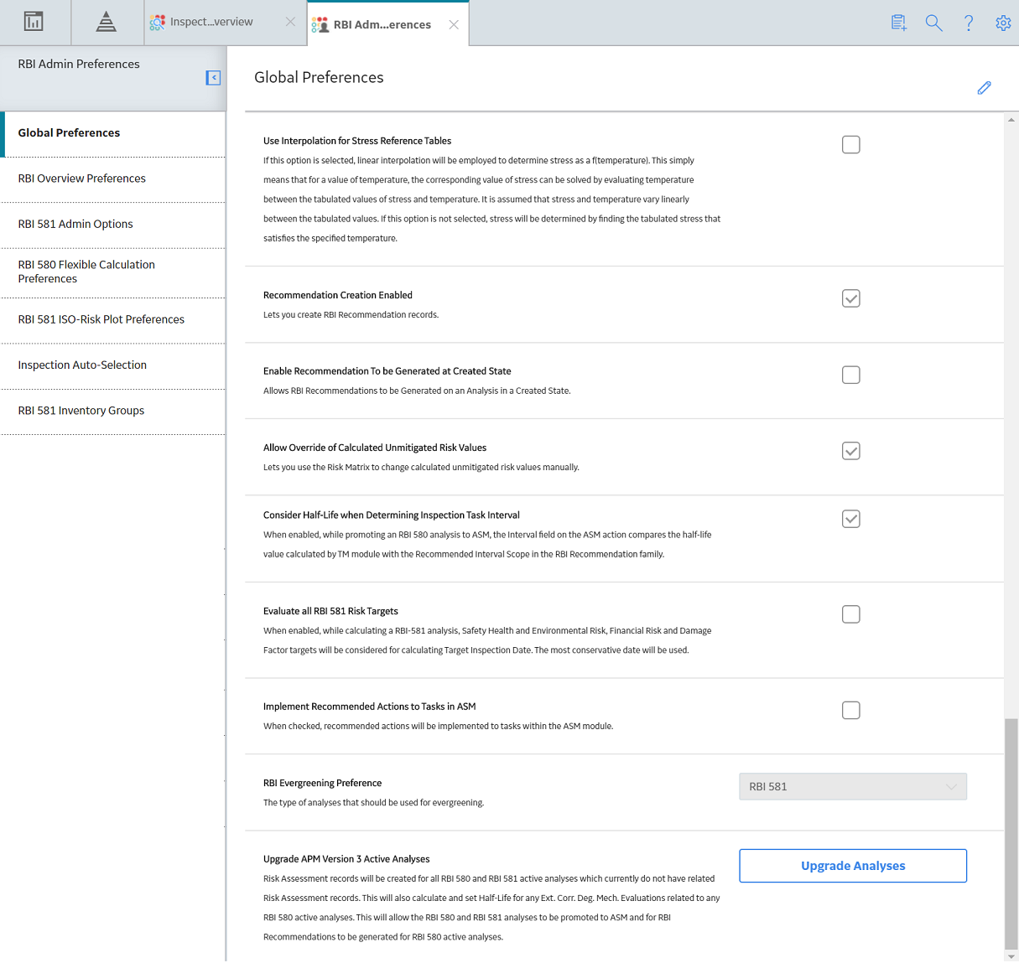Click the 'RBI Evergreening Preference' label
Screen dimensions: 1019x963
click(322, 783)
